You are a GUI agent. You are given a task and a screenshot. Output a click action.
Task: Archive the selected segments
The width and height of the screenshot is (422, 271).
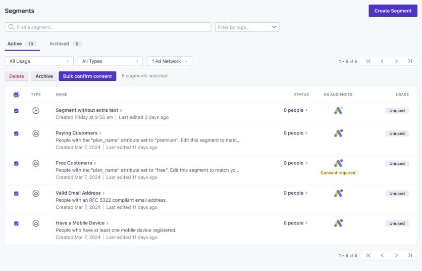pyautogui.click(x=44, y=76)
